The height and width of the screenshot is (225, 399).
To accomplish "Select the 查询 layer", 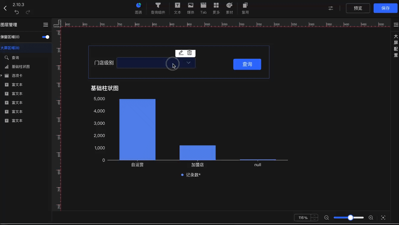I will [26, 58].
